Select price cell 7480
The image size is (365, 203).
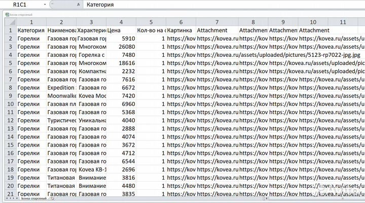tap(121, 55)
